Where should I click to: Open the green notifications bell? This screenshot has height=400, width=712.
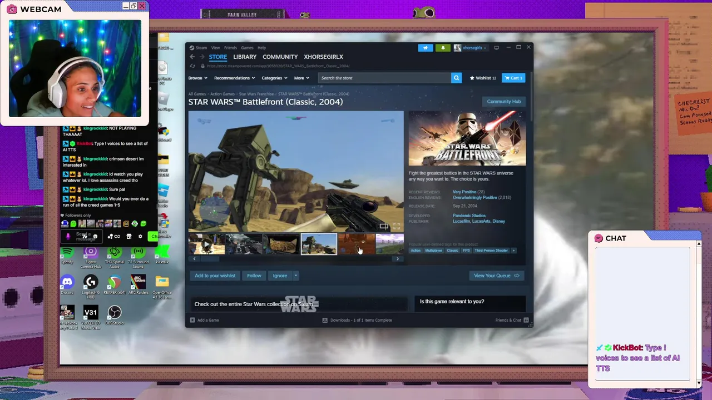[x=443, y=48]
